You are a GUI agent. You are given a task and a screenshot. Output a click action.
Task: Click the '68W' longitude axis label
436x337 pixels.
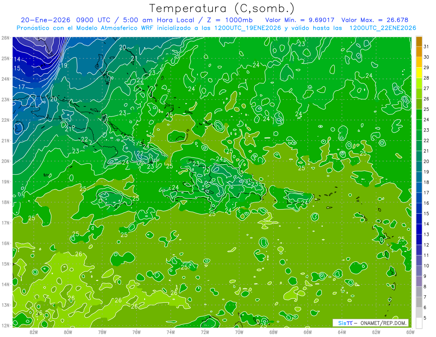coord(274,332)
